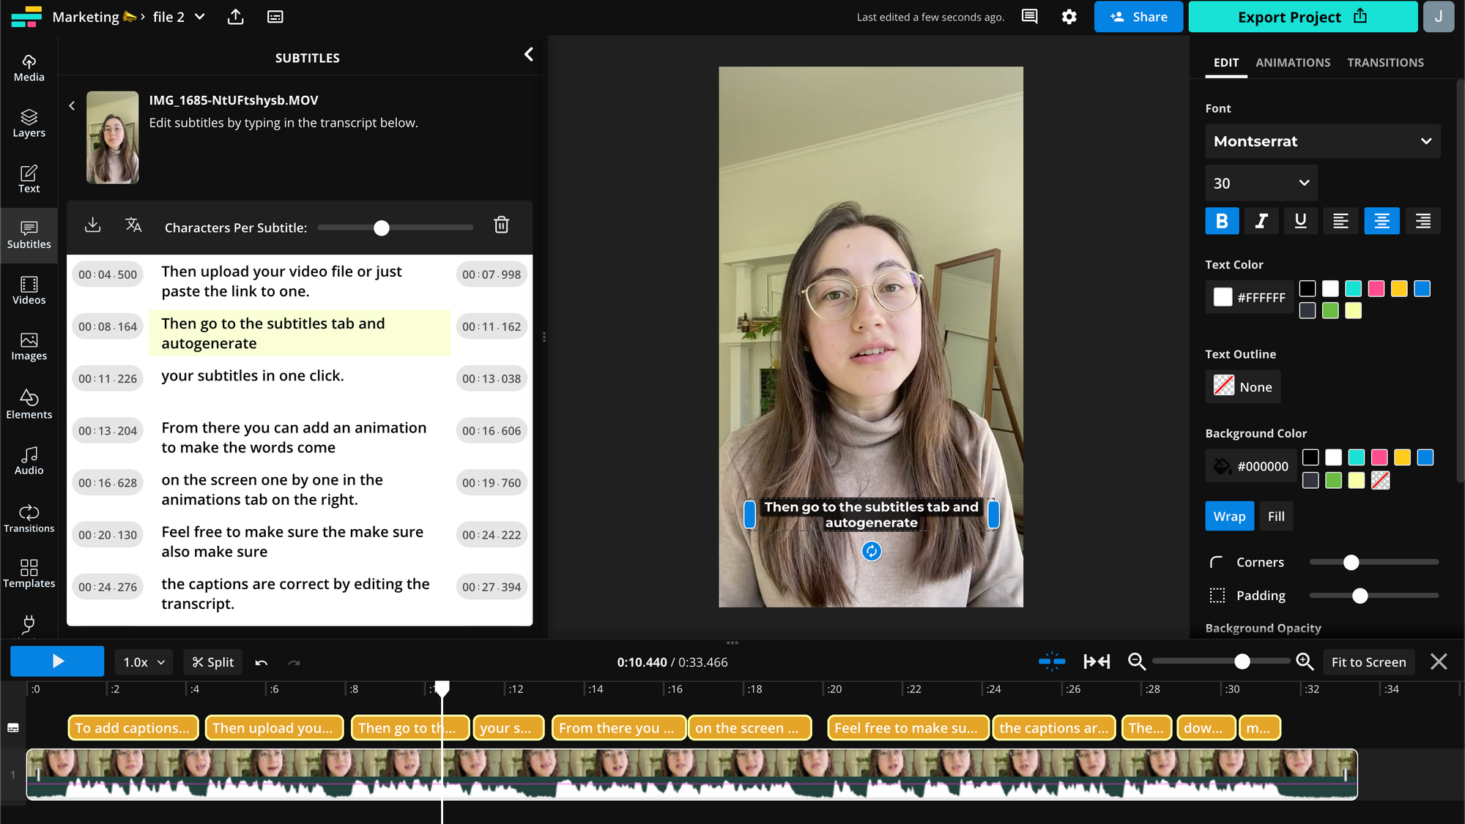Viewport: 1465px width, 824px height.
Task: Switch background style to Fill
Action: (x=1275, y=516)
